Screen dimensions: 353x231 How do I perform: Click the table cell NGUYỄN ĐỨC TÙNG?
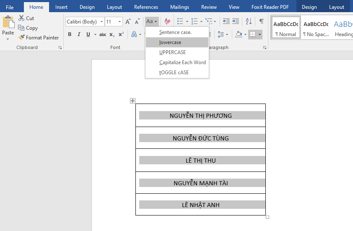click(x=200, y=138)
